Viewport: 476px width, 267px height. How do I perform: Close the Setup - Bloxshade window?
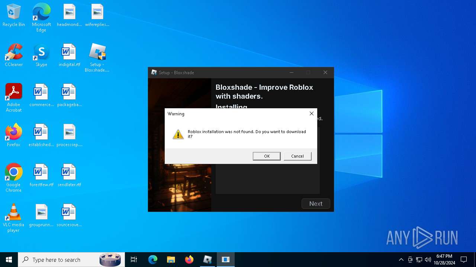pyautogui.click(x=325, y=72)
